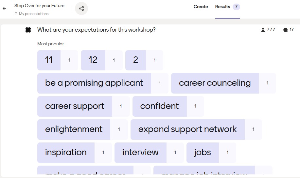Select the 'be a promising applicant' response
300x178 pixels.
tap(94, 83)
